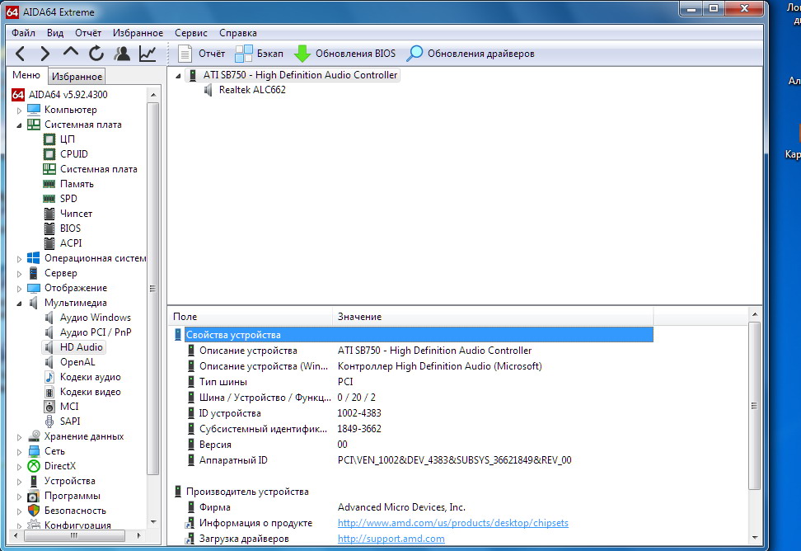Select the Аудио Windows speaker icon
Image resolution: width=801 pixels, height=551 pixels.
[x=49, y=318]
